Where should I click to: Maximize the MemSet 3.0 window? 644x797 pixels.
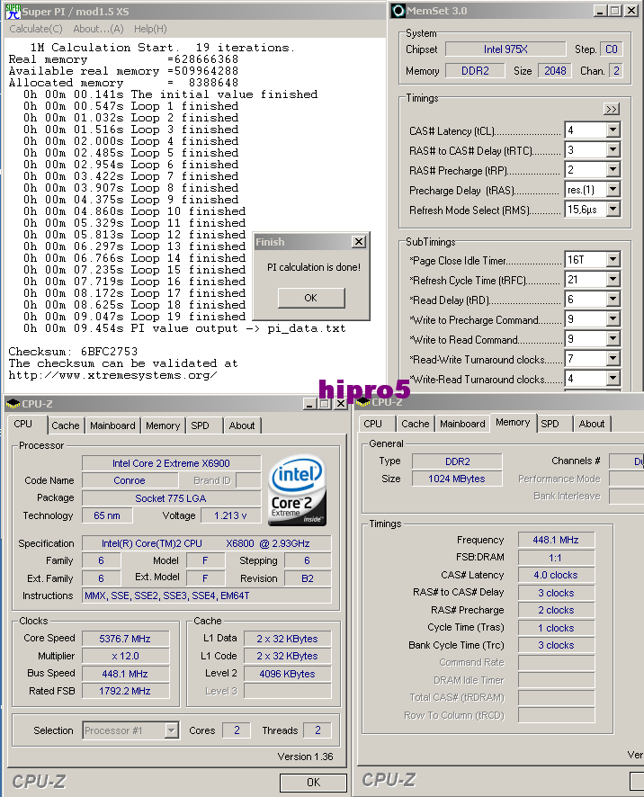(615, 11)
